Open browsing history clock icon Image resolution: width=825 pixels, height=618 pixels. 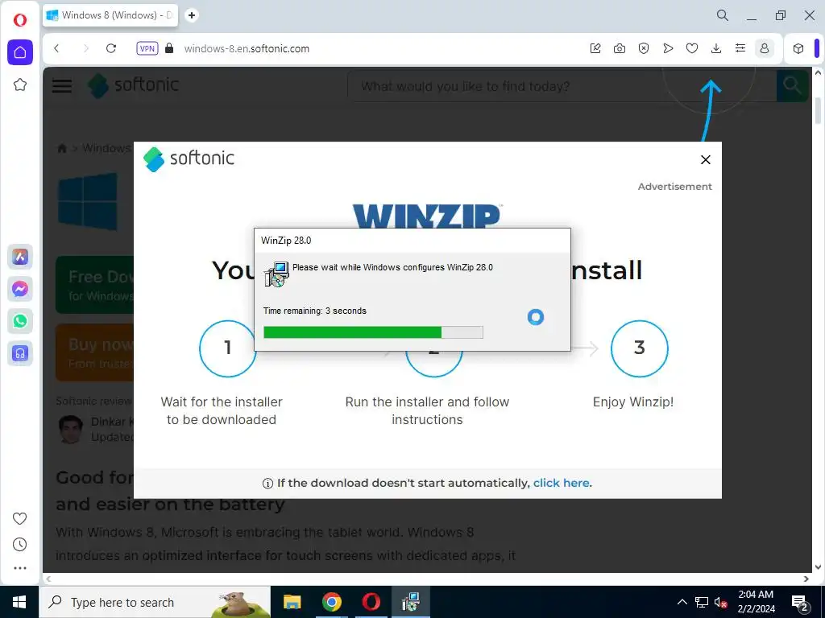click(x=20, y=544)
